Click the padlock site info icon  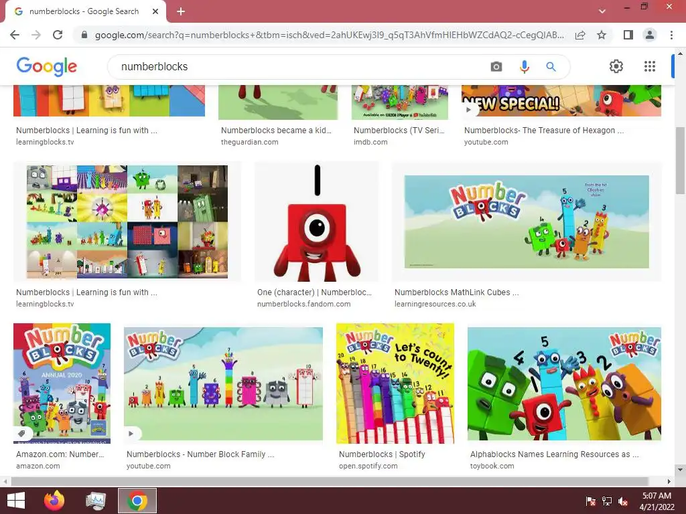(x=84, y=35)
